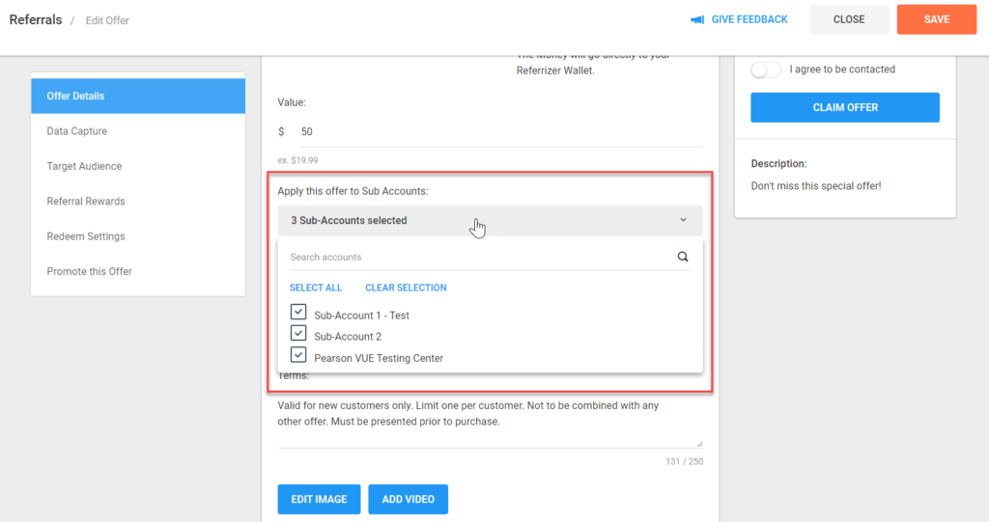Open the Data Capture section
Viewport: 989px width, 522px height.
[x=77, y=131]
